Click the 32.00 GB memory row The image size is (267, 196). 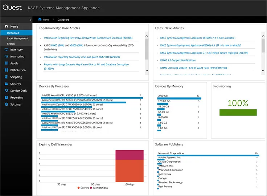[x=179, y=107]
